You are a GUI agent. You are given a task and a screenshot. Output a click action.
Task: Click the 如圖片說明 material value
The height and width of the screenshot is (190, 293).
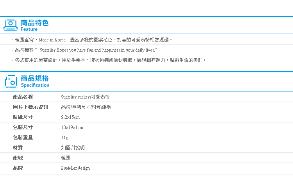coord(73,148)
